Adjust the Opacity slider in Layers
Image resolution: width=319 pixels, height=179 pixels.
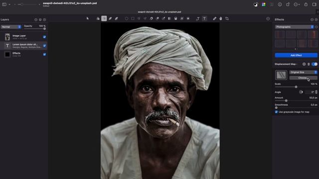(35, 29)
